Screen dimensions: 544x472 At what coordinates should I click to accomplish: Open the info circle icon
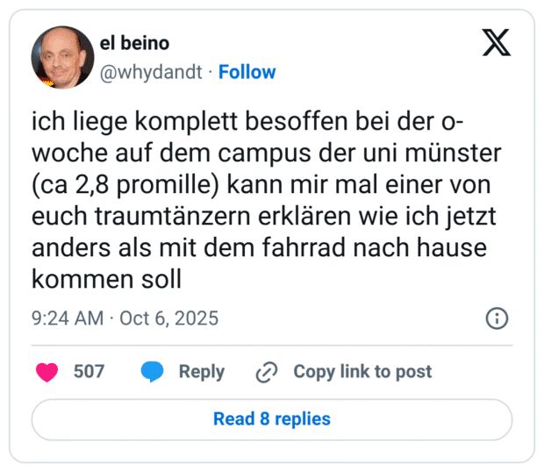497,318
